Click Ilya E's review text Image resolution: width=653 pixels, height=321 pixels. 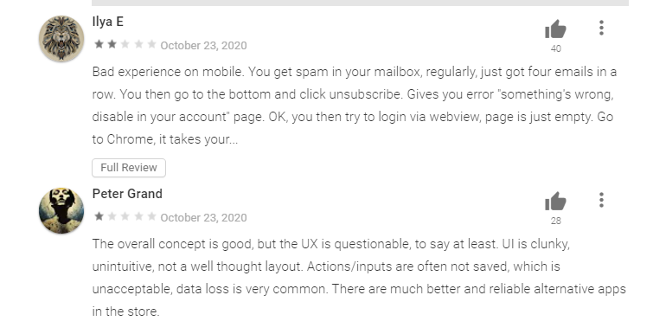point(354,106)
